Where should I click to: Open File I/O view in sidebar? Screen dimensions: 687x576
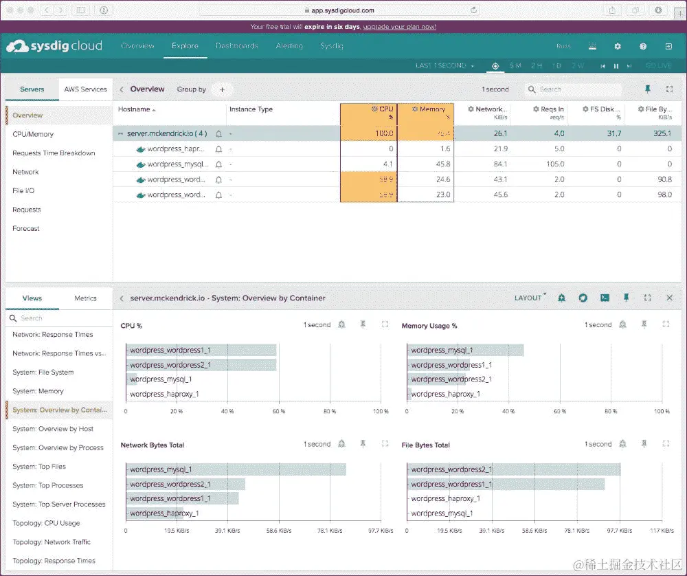pyautogui.click(x=23, y=190)
